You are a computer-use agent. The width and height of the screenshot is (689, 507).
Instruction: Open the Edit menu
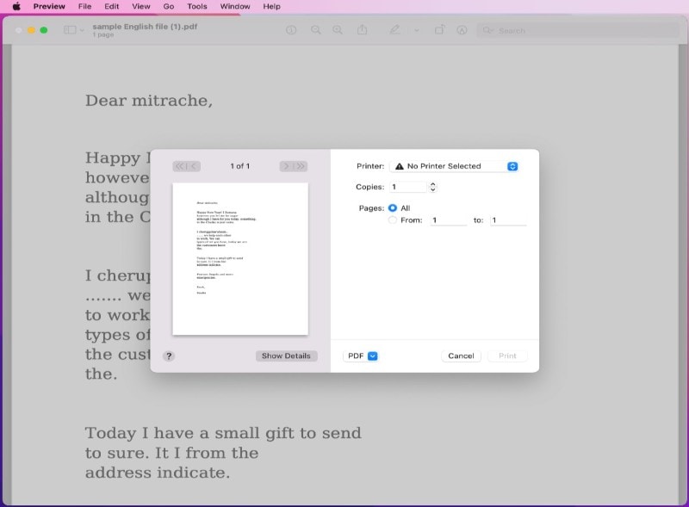(x=112, y=6)
